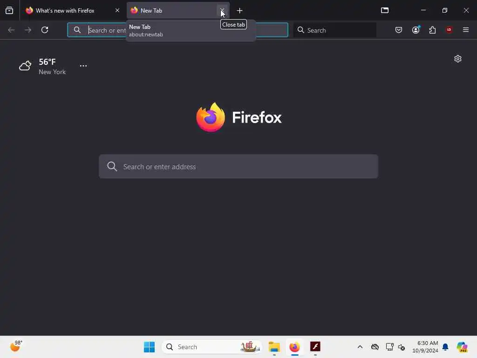477x358 pixels.
Task: Open the application hamburger menu
Action: click(466, 30)
